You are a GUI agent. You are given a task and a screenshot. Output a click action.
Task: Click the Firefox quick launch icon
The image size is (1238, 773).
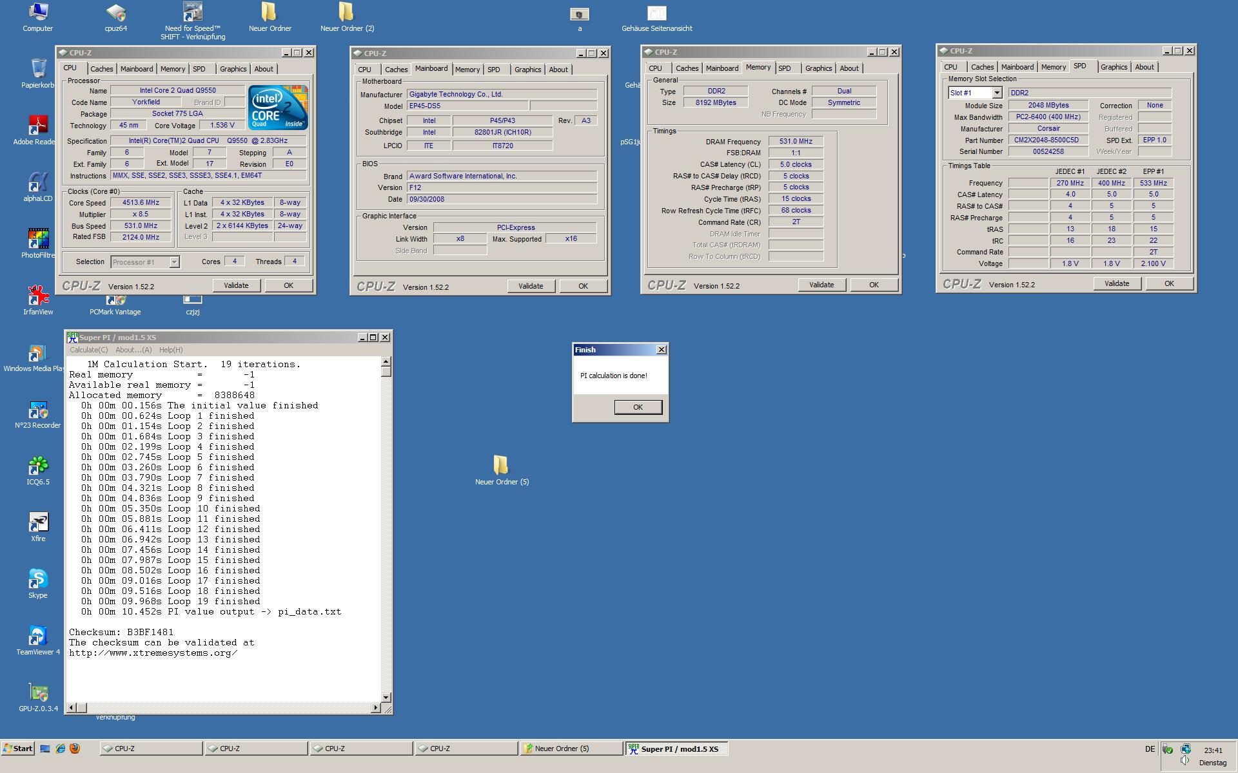click(75, 749)
